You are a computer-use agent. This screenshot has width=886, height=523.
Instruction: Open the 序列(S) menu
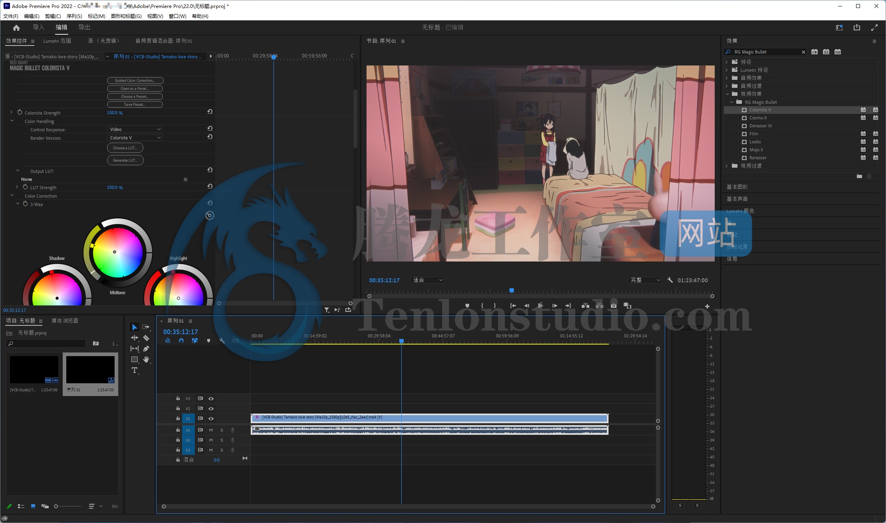pos(74,16)
